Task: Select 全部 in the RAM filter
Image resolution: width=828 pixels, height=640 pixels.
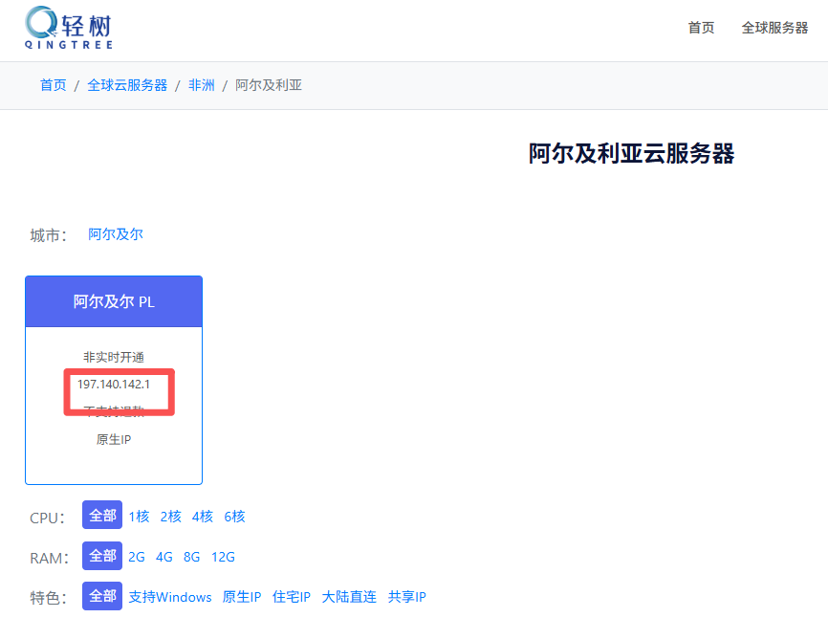Action: pos(102,556)
